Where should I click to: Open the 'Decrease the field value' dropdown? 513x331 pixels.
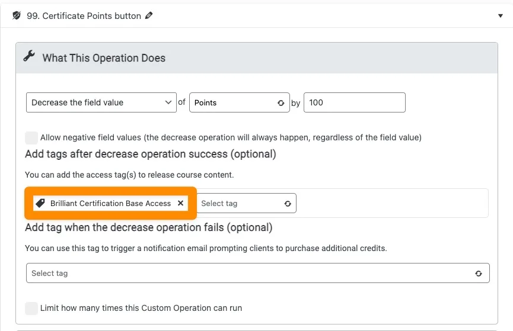pos(101,102)
